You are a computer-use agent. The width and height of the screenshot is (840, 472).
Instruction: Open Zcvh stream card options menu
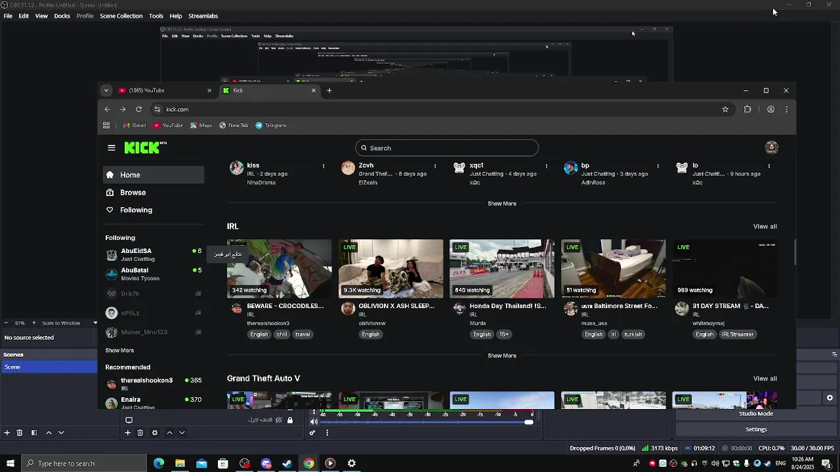(x=434, y=167)
